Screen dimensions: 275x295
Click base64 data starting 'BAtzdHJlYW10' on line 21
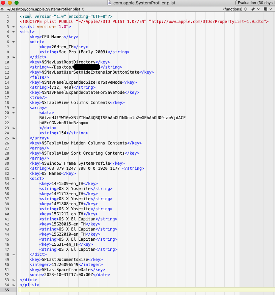[112, 118]
